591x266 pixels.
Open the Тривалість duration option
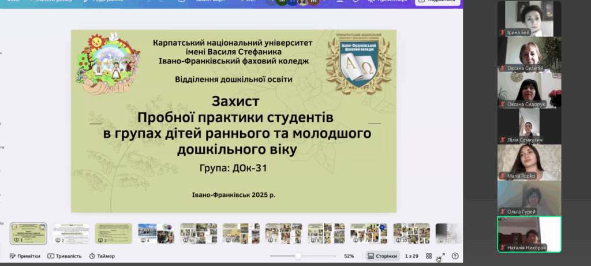[64, 256]
